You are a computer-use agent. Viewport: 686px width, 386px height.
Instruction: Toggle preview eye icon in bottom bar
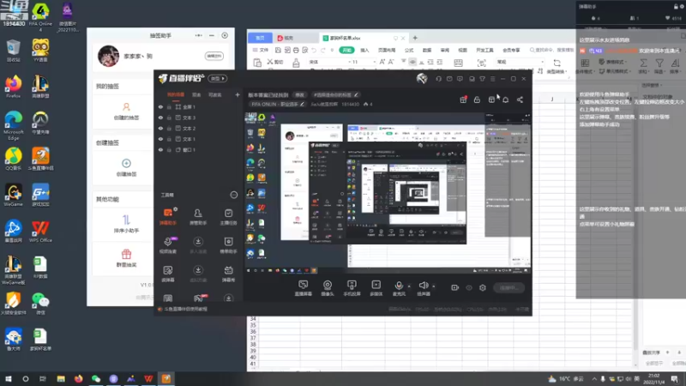[x=469, y=287]
